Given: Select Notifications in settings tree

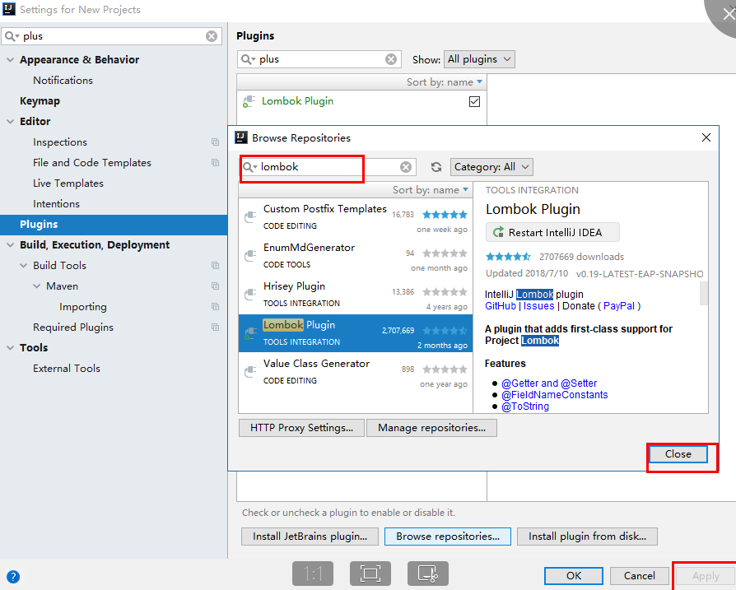Looking at the screenshot, I should click(x=63, y=80).
